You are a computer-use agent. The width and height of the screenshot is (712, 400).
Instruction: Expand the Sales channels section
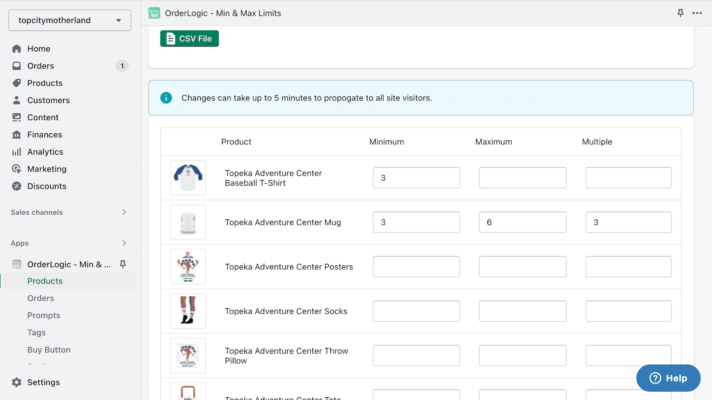point(124,212)
